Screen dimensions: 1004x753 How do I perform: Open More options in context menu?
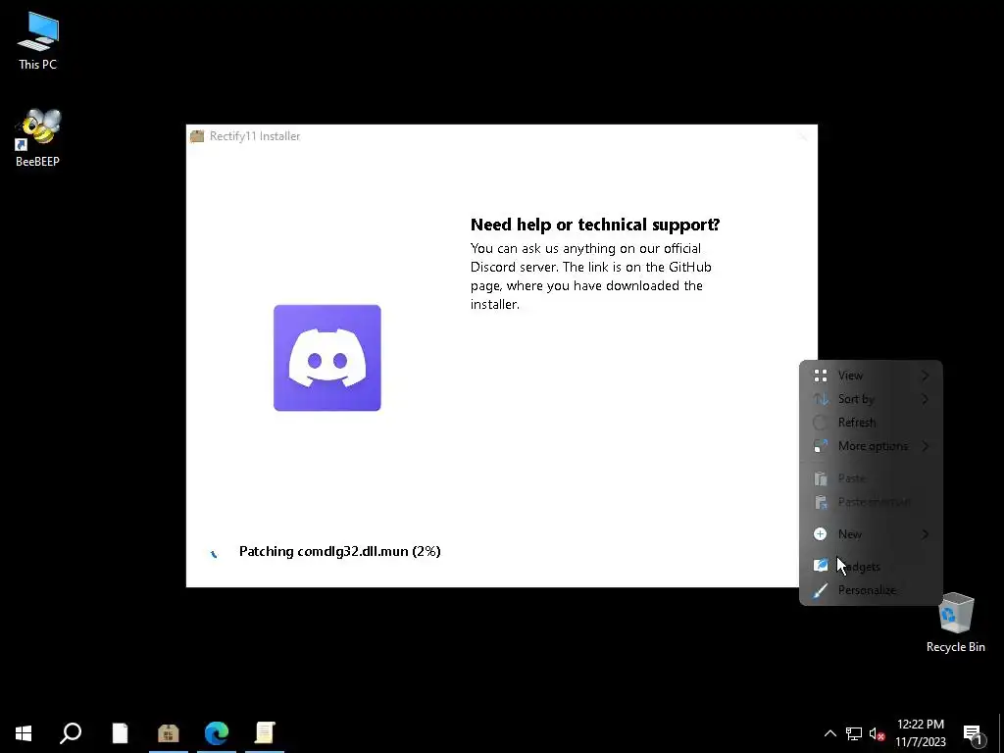coord(871,446)
